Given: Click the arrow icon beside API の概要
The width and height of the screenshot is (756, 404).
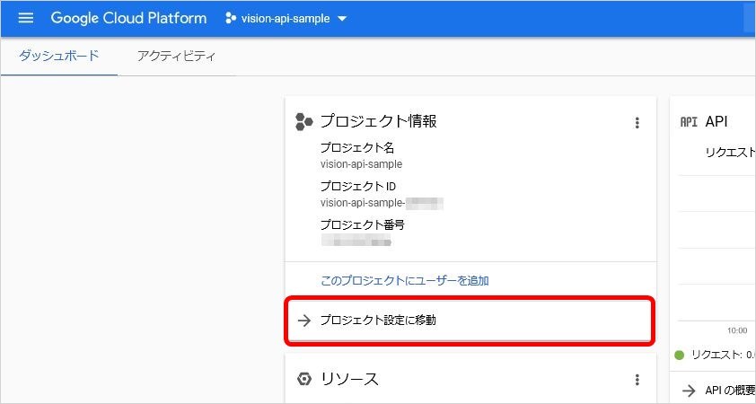Looking at the screenshot, I should point(689,390).
